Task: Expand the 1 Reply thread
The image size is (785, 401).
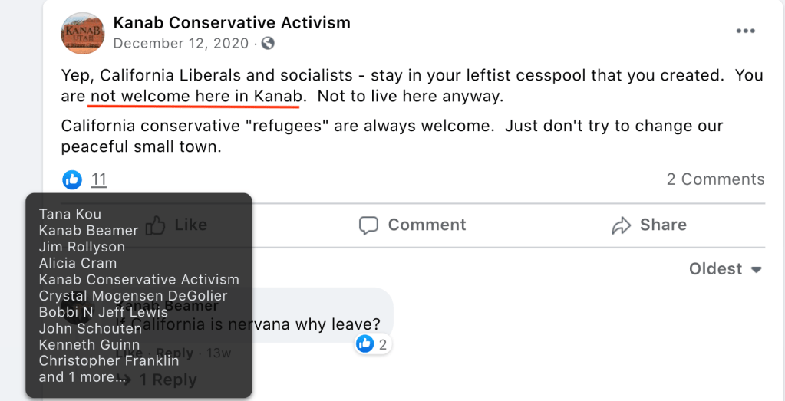Action: click(168, 380)
